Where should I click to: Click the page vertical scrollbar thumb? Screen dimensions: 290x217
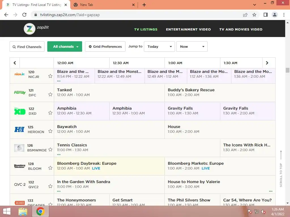click(287, 70)
